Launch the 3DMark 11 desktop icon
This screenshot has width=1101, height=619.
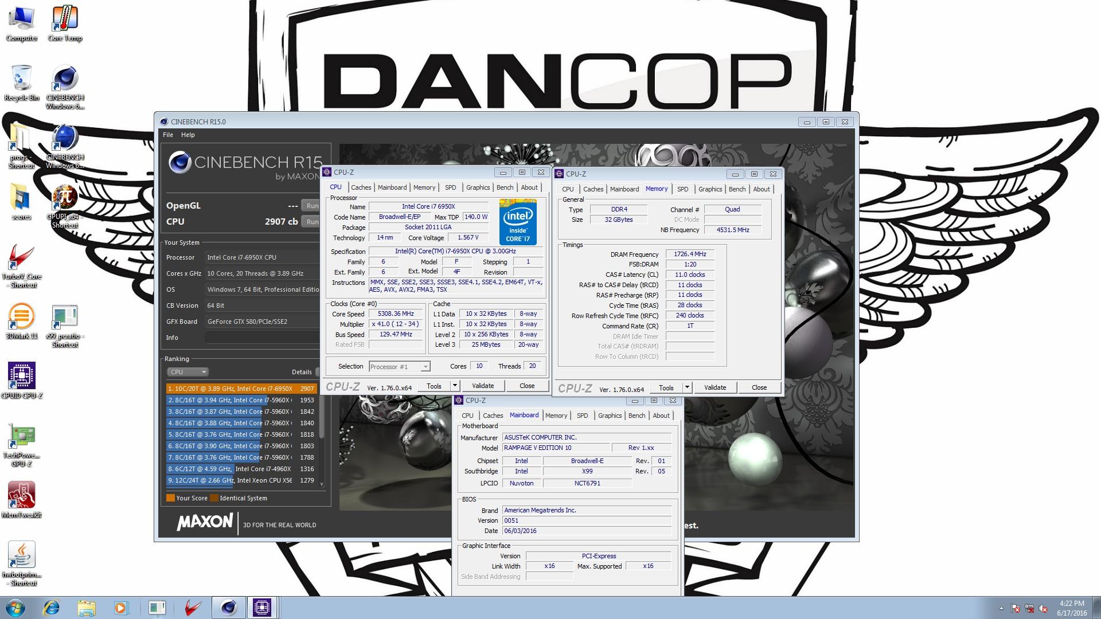[22, 321]
